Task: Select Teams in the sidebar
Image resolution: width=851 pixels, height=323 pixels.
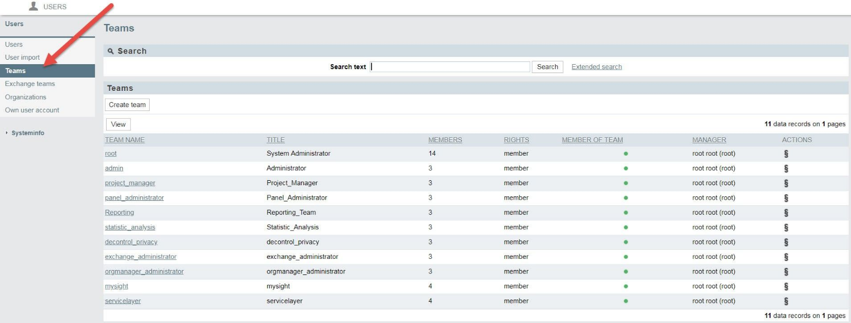Action: (47, 71)
